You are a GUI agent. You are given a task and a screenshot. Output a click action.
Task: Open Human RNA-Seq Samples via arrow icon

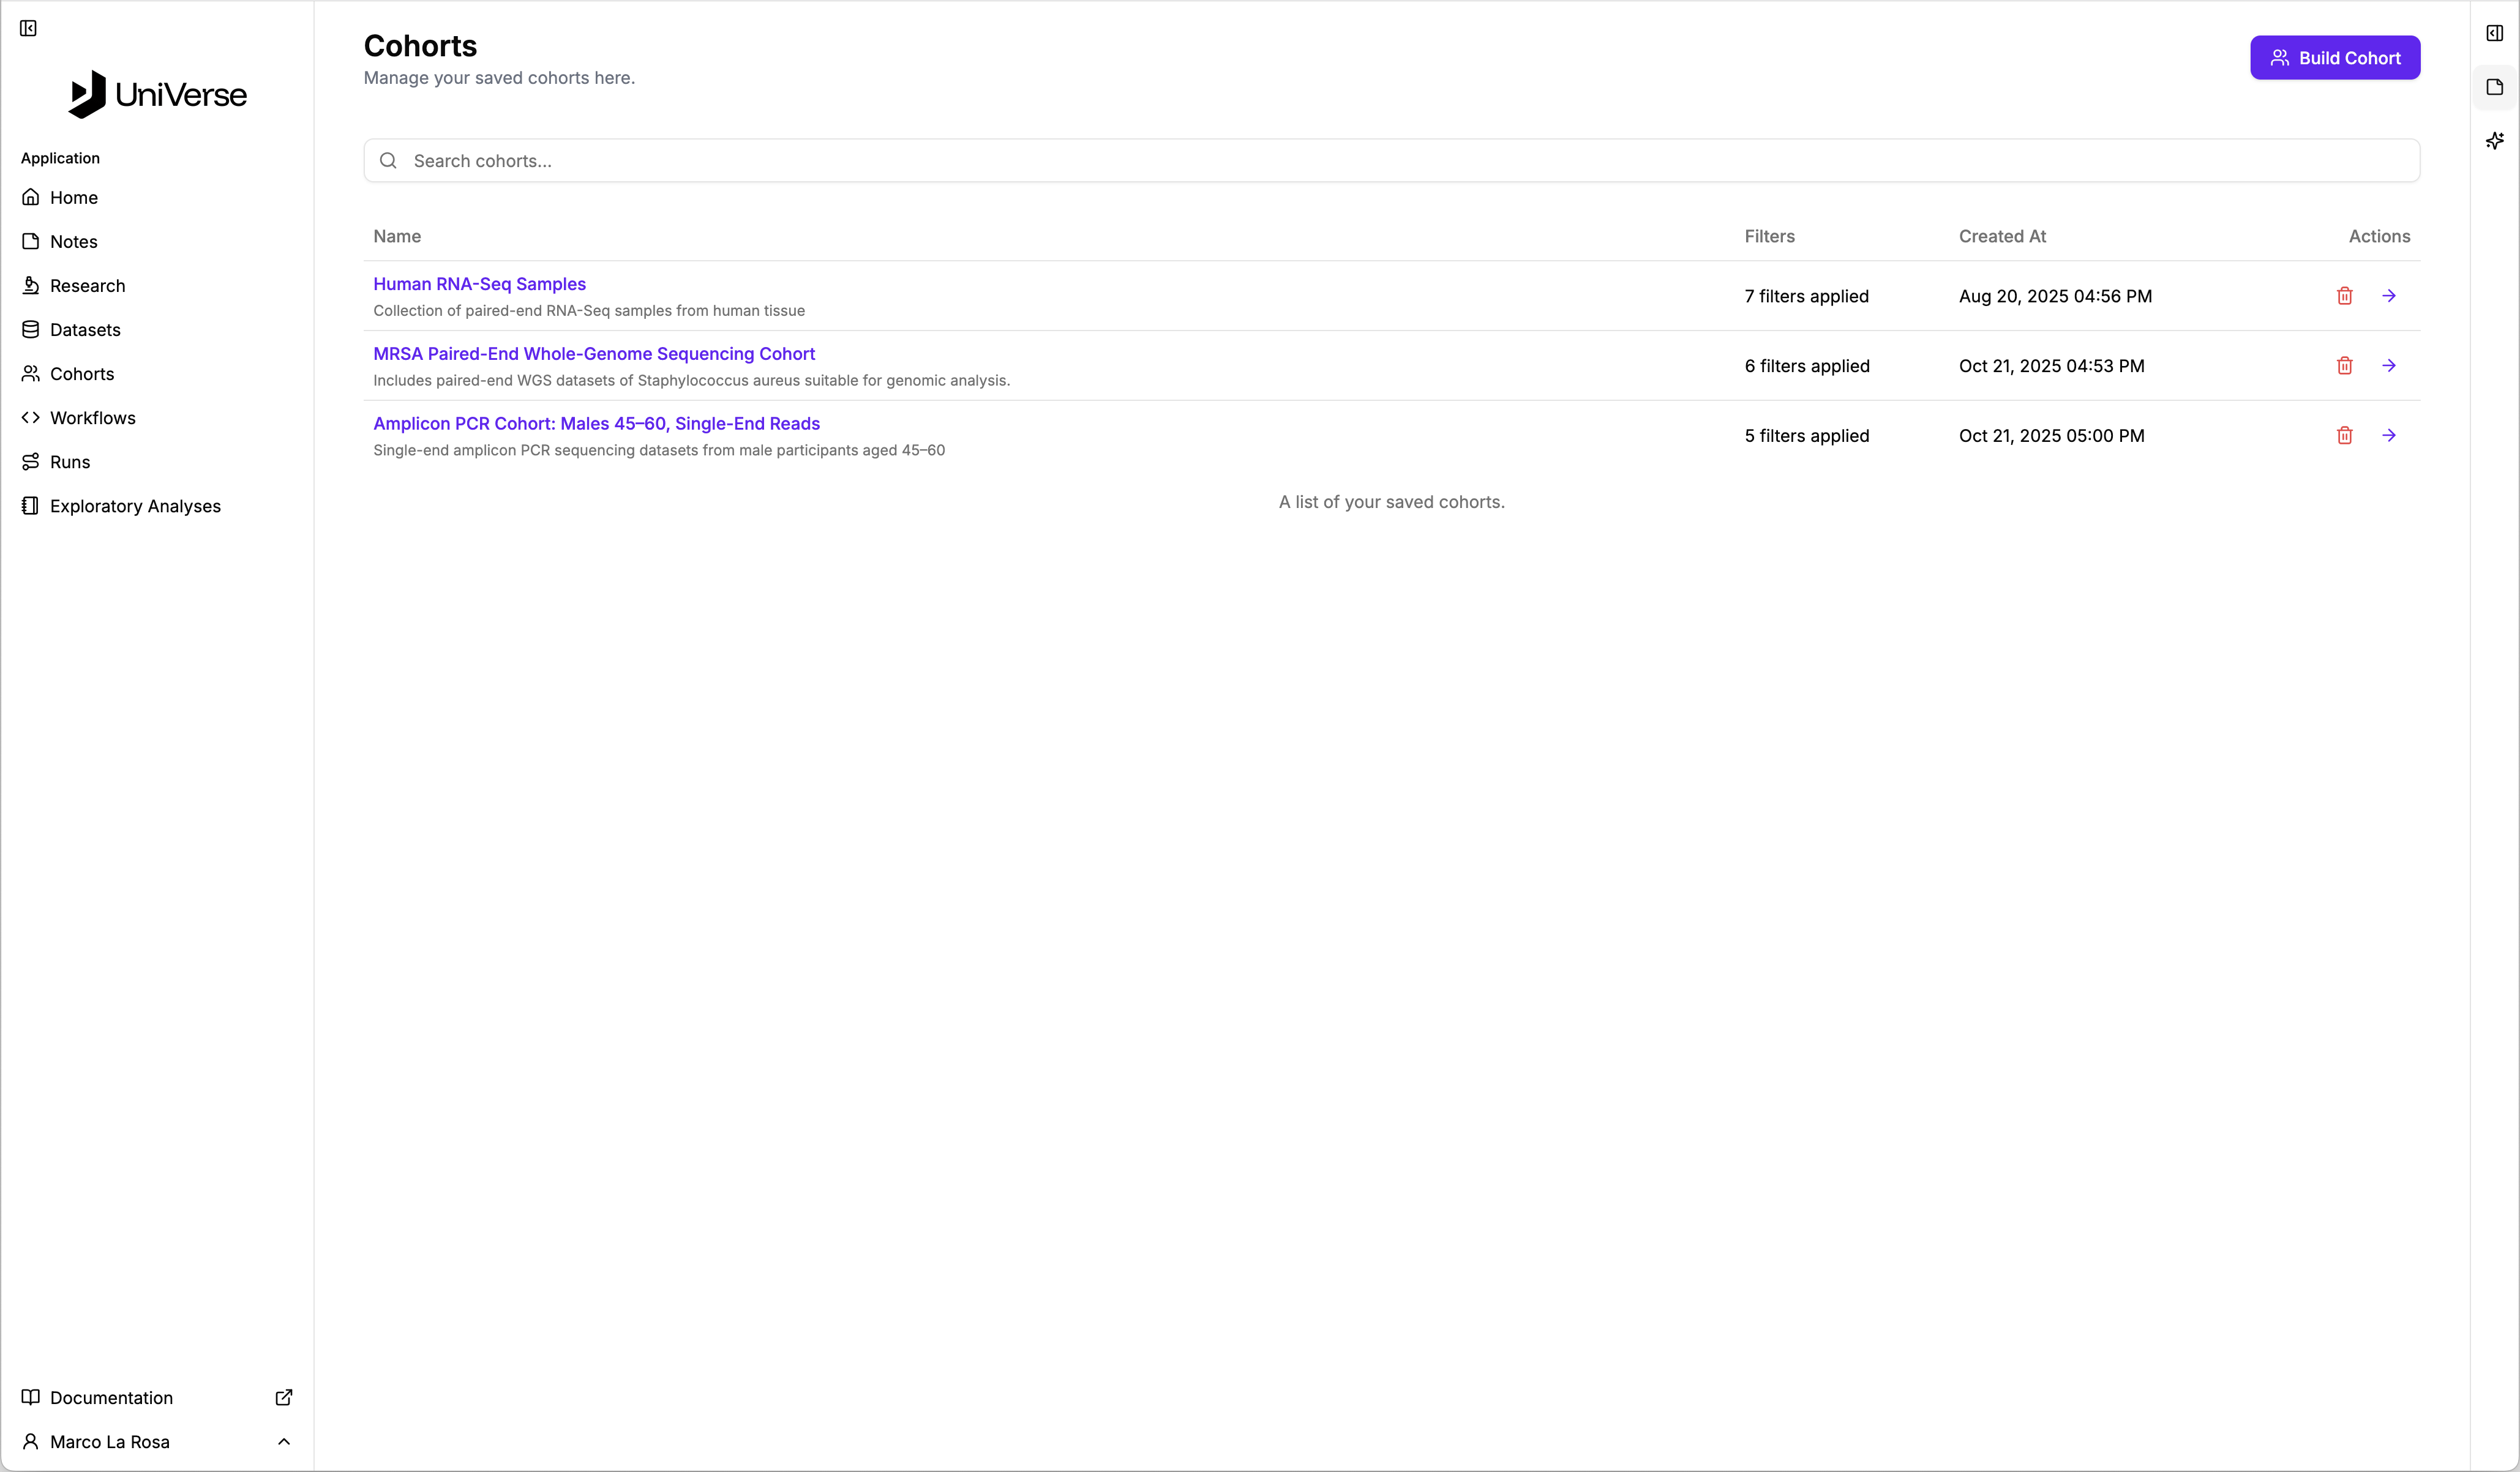(2388, 296)
